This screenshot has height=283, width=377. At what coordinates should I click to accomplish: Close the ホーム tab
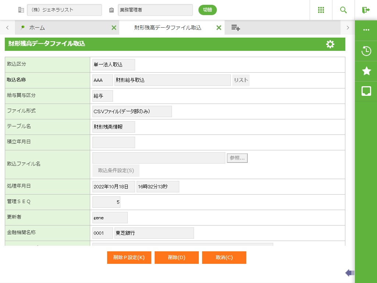point(114,28)
